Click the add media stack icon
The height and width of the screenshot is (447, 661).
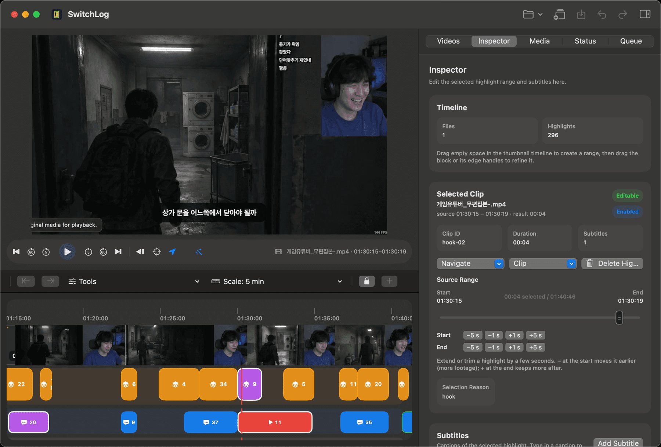click(x=559, y=14)
